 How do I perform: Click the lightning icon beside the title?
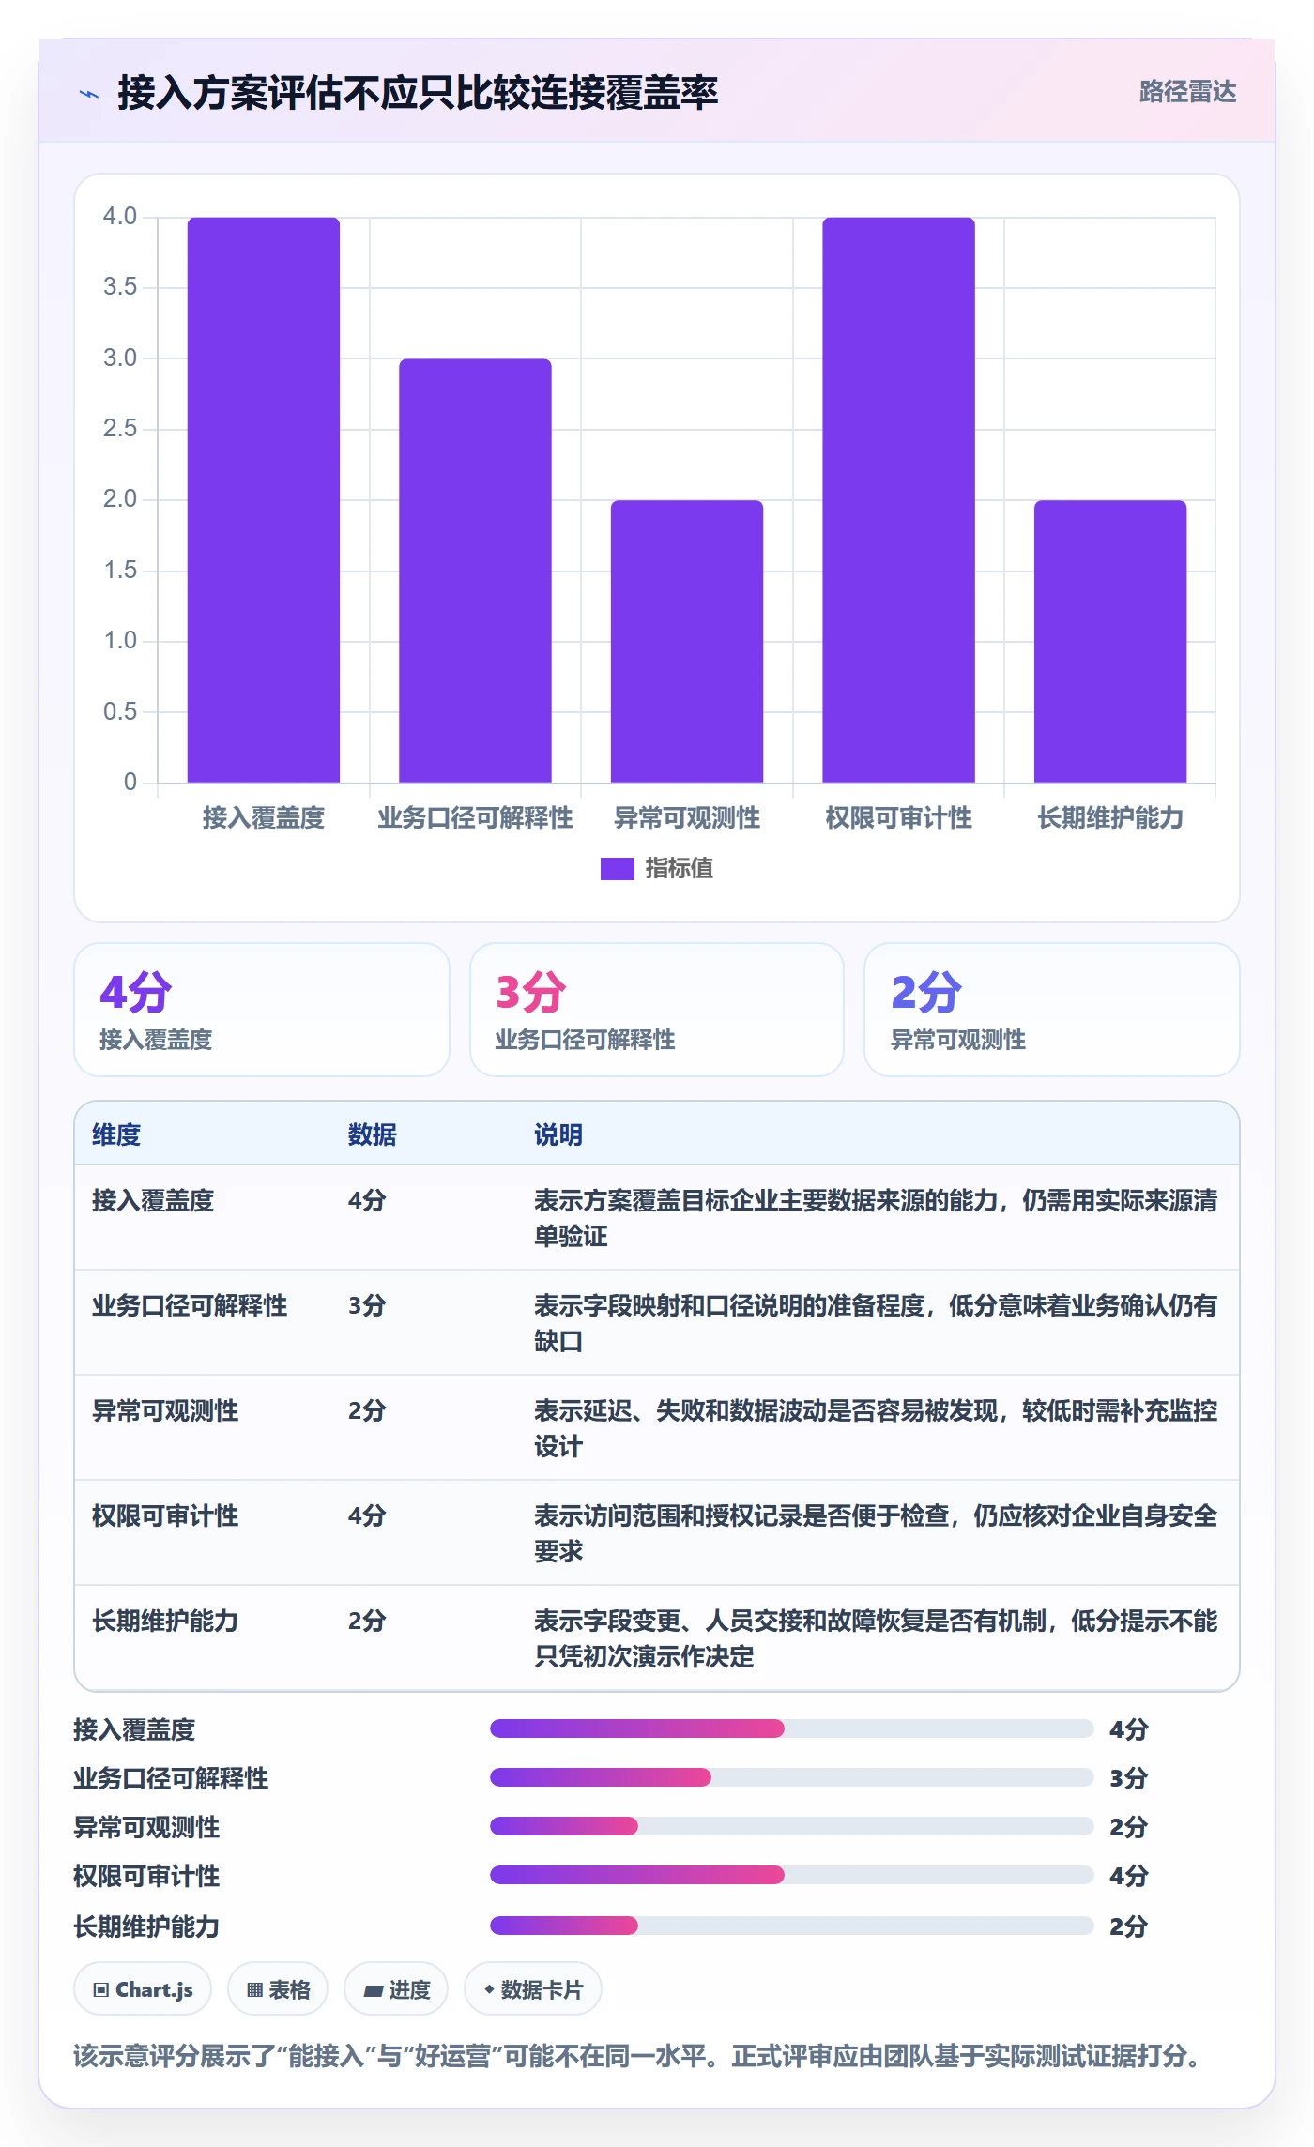[89, 94]
